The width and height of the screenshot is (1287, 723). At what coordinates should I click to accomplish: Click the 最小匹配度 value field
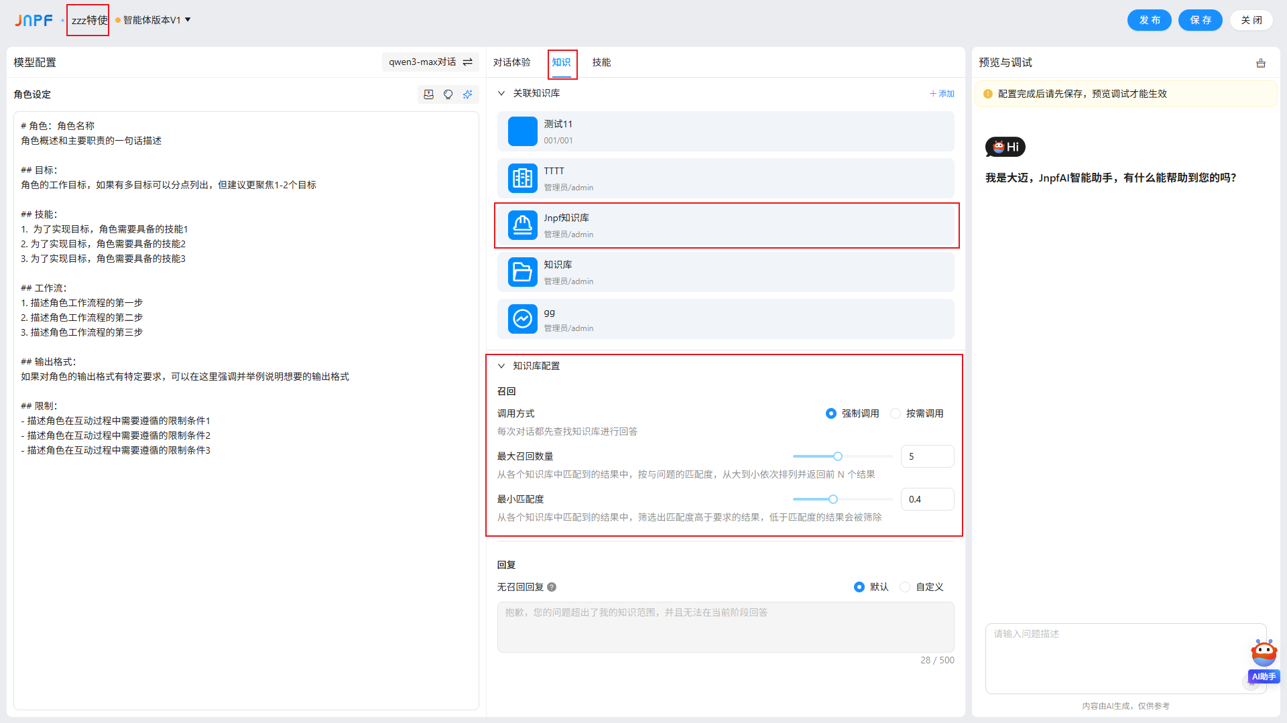coord(927,499)
